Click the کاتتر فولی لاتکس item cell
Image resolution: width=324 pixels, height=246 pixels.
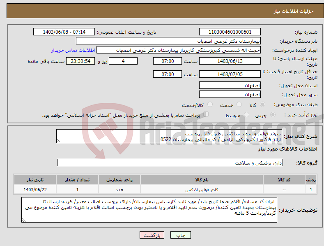[x=202, y=190]
